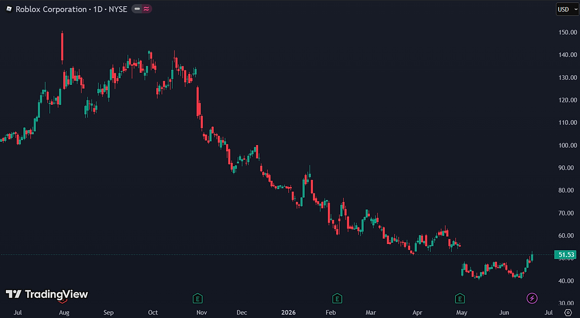The image size is (580, 318).
Task: Click the Oct label on time axis
Action: tap(153, 313)
